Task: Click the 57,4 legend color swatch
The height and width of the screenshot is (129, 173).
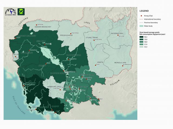Action: click(x=142, y=44)
